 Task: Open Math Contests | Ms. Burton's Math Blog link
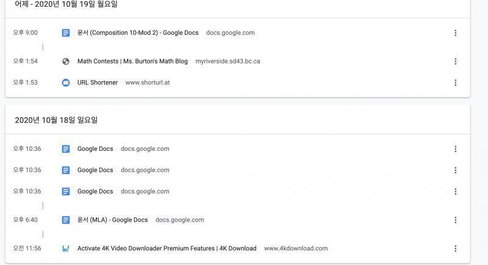(132, 61)
